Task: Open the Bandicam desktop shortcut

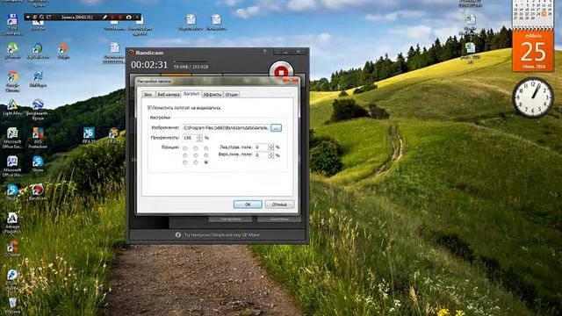Action: (x=38, y=192)
